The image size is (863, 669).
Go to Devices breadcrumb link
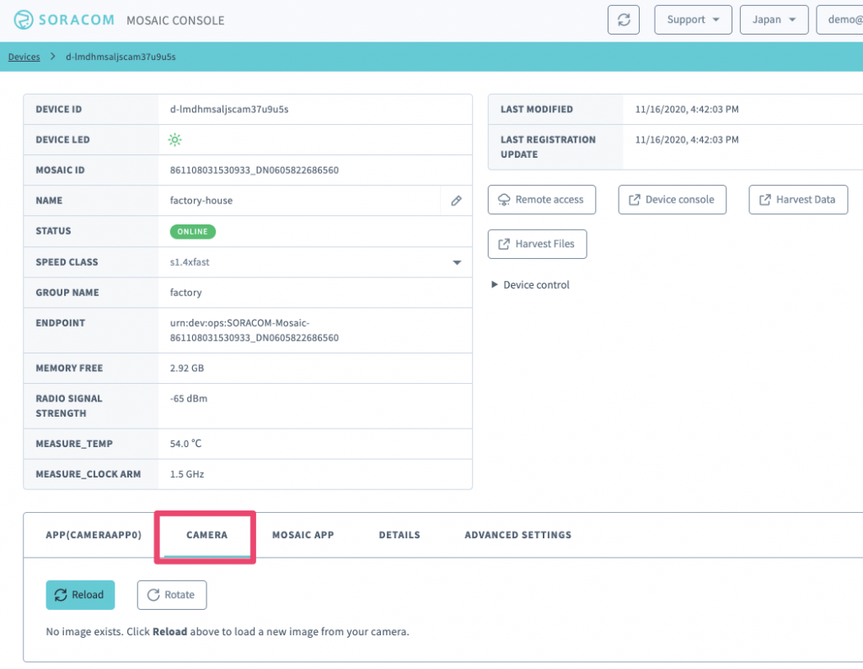coord(24,57)
